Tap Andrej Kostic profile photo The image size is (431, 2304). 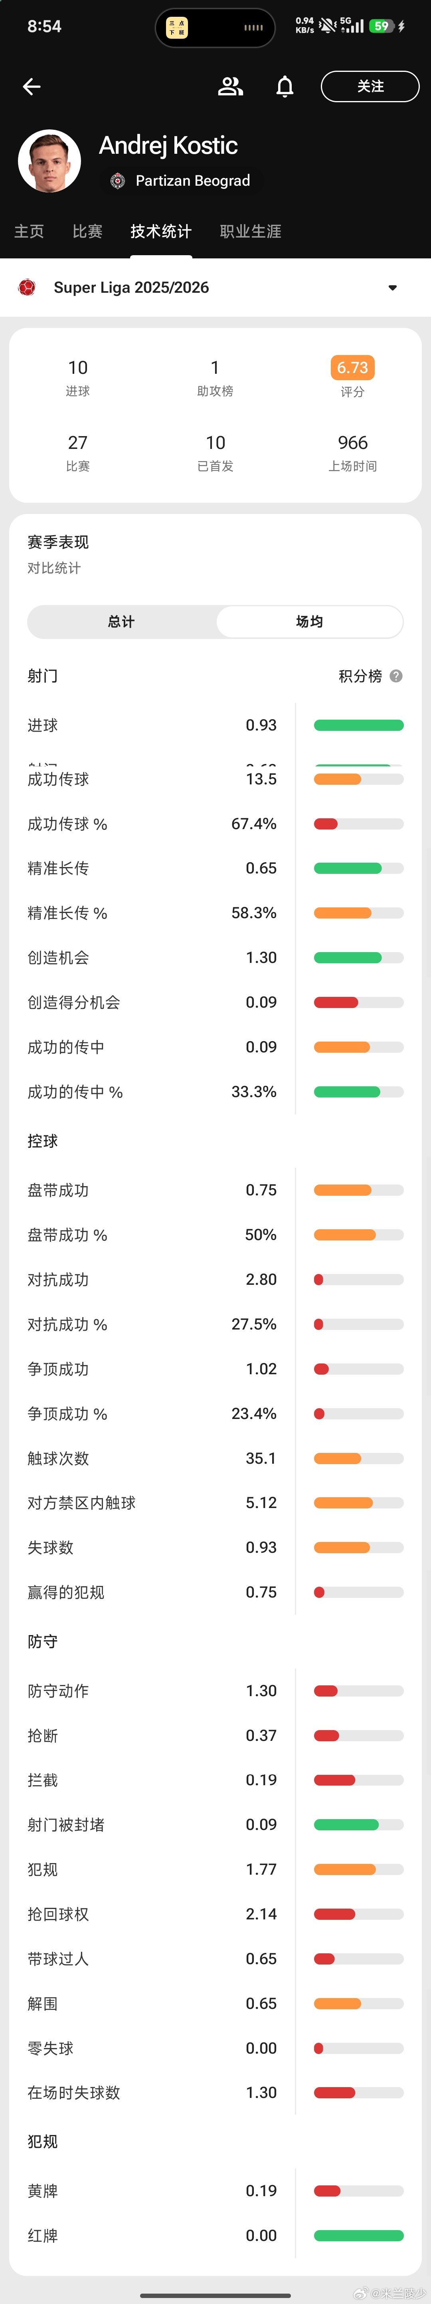tap(50, 161)
